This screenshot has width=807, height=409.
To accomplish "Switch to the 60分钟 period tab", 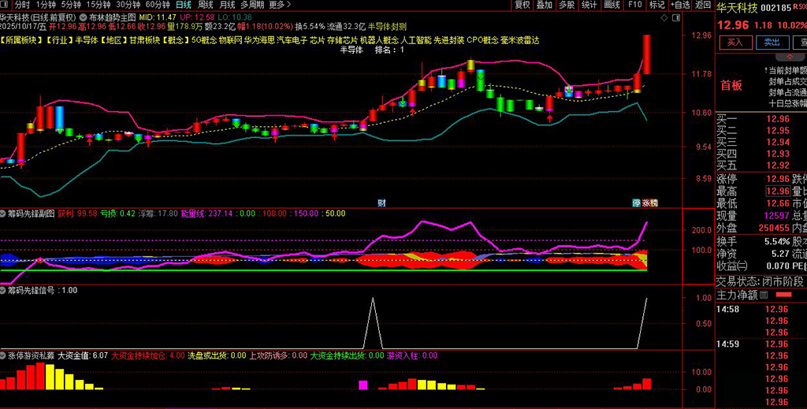I will pos(158,5).
